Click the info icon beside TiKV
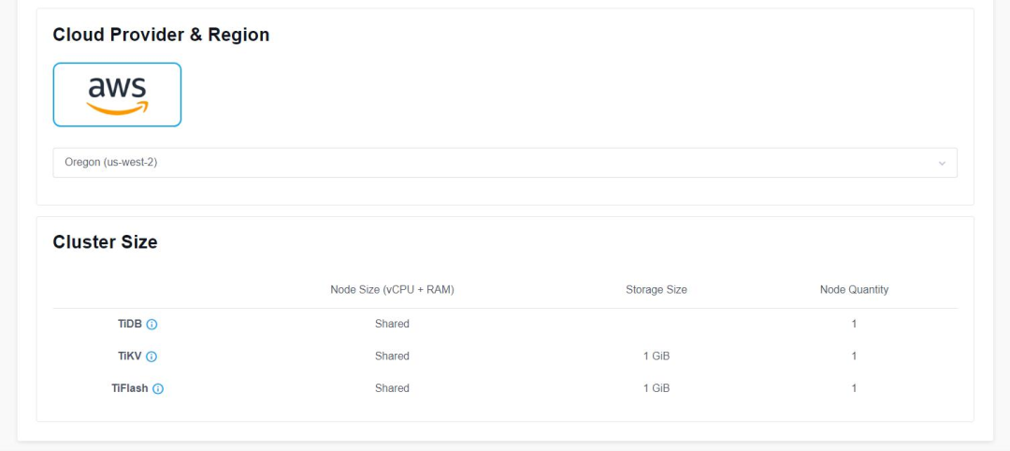Image resolution: width=1010 pixels, height=451 pixels. click(x=151, y=356)
